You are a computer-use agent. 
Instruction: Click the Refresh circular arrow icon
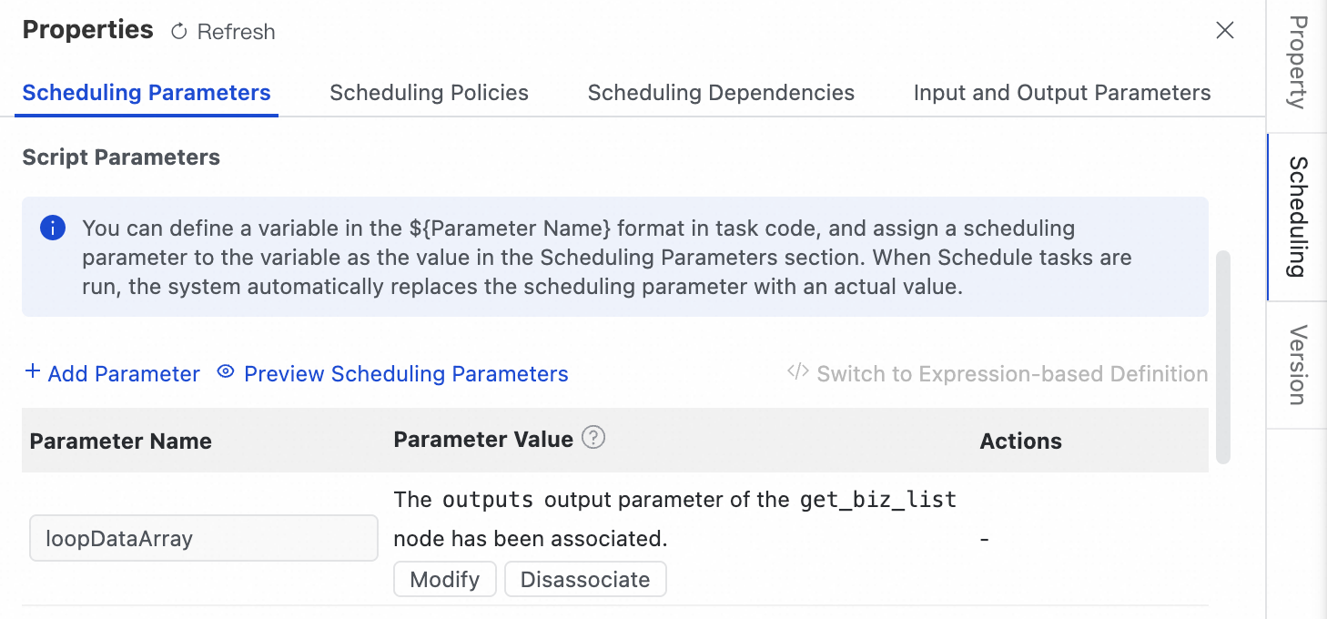click(x=179, y=32)
